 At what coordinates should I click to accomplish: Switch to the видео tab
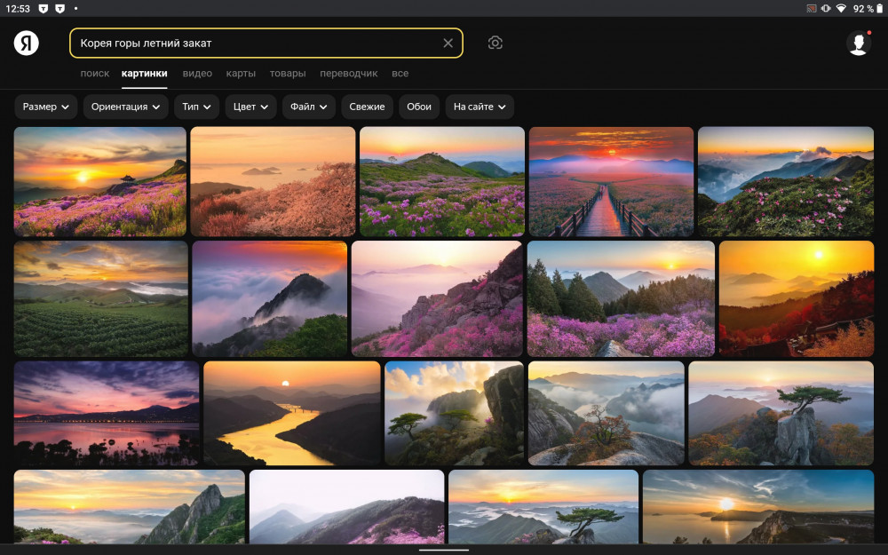[197, 74]
